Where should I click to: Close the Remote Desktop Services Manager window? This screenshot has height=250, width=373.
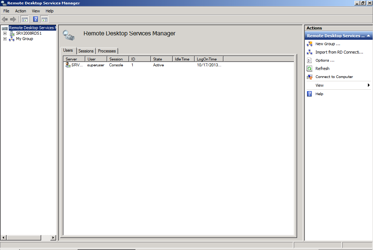click(x=369, y=3)
